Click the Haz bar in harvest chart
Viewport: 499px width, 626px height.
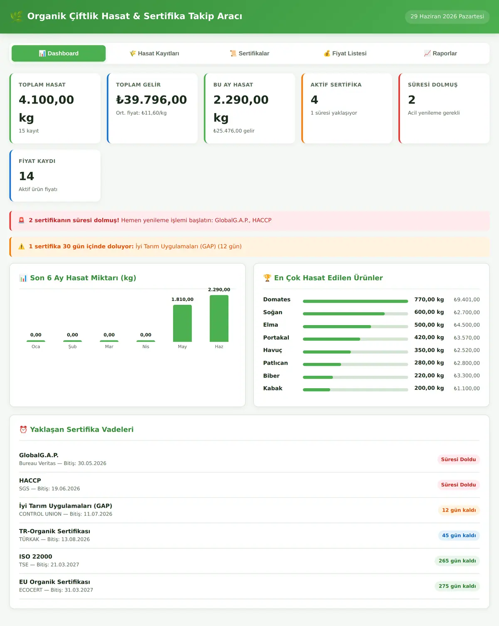pos(219,318)
